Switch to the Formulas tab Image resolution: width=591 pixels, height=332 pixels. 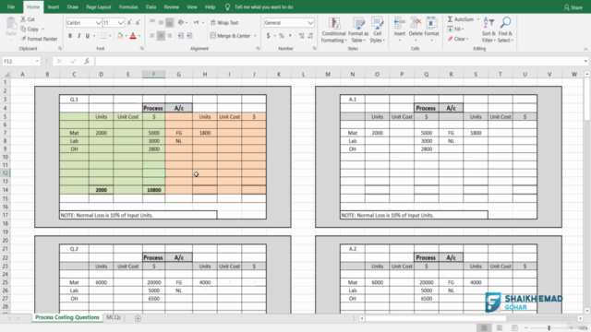(x=128, y=6)
